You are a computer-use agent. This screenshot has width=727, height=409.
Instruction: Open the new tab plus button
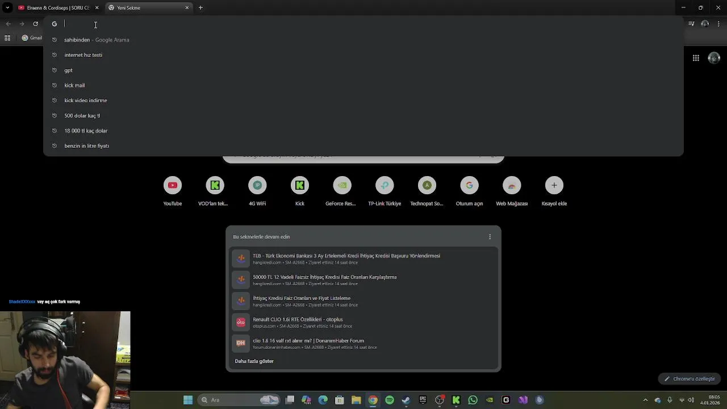[x=200, y=7]
